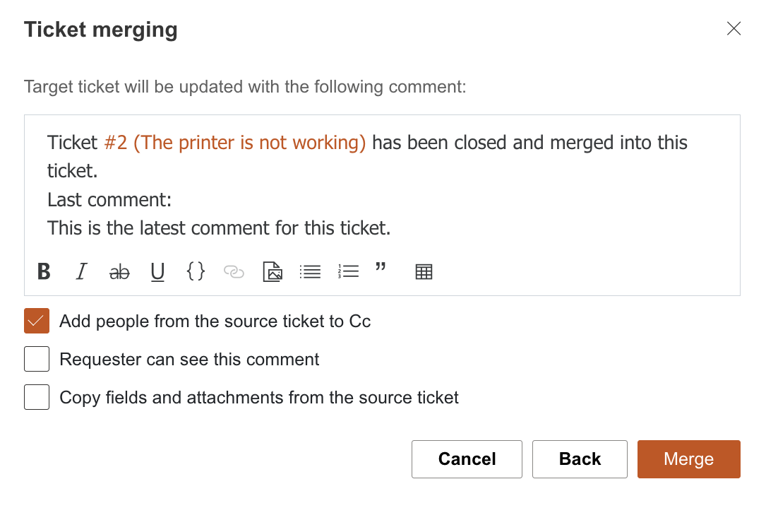Open ticket #2 The printer is not working
Image resolution: width=766 pixels, height=508 pixels.
[233, 142]
